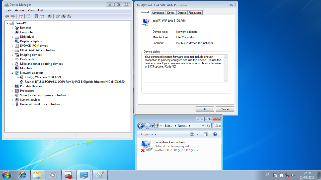This screenshot has height=180, width=321.
Task: Expand the Display adapters category
Action: click(x=12, y=41)
